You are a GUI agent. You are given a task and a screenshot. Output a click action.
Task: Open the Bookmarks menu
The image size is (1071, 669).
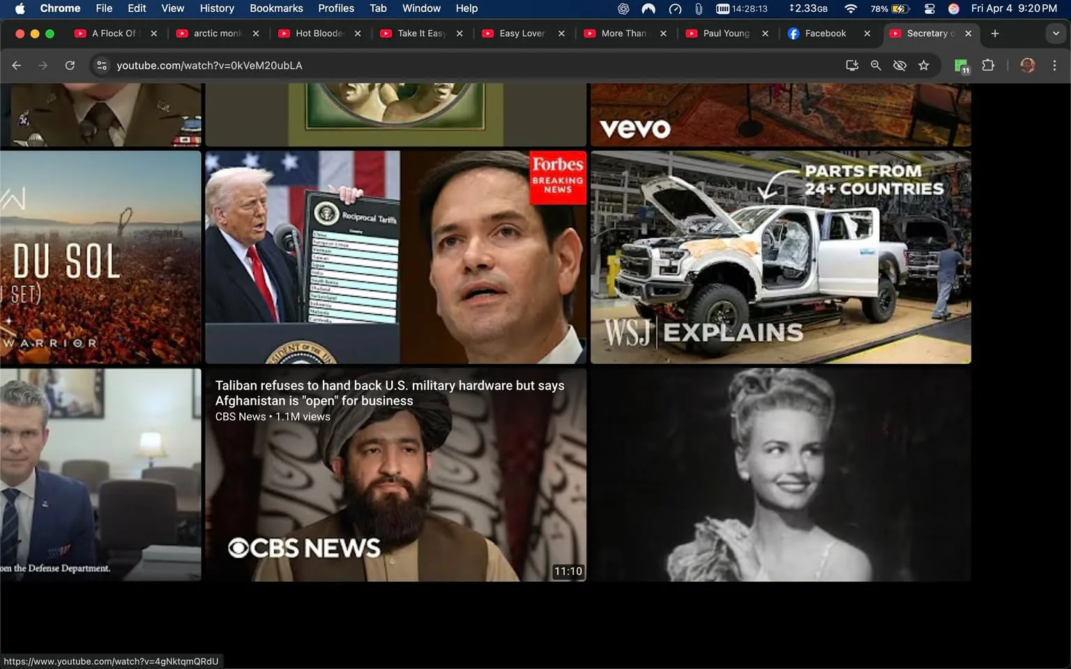coord(276,8)
